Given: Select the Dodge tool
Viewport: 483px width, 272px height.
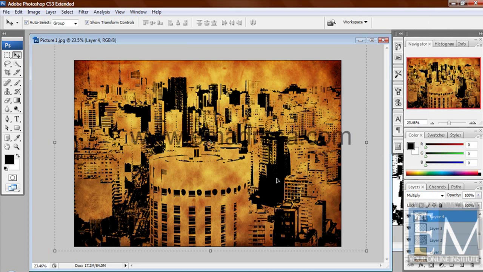Looking at the screenshot, I should pos(17,109).
